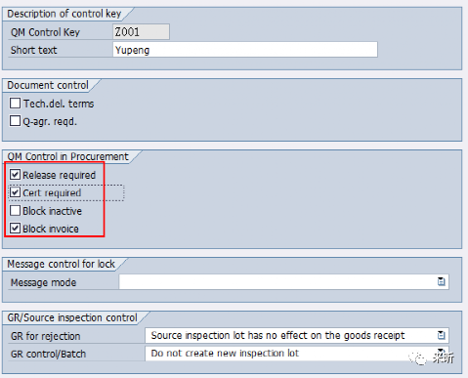Uncheck Cert required checkbox

tap(15, 192)
